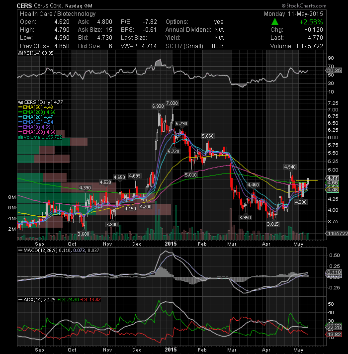Click the Chg value +0.120
Image resolution: width=348 pixels, height=354 pixels.
[x=314, y=29]
